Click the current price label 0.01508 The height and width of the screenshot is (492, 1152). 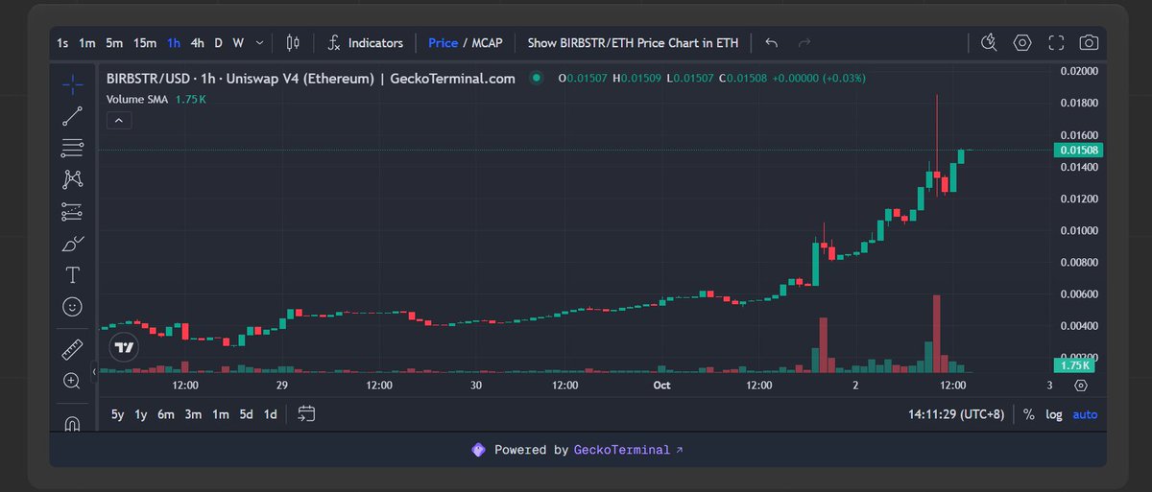[x=1077, y=150]
